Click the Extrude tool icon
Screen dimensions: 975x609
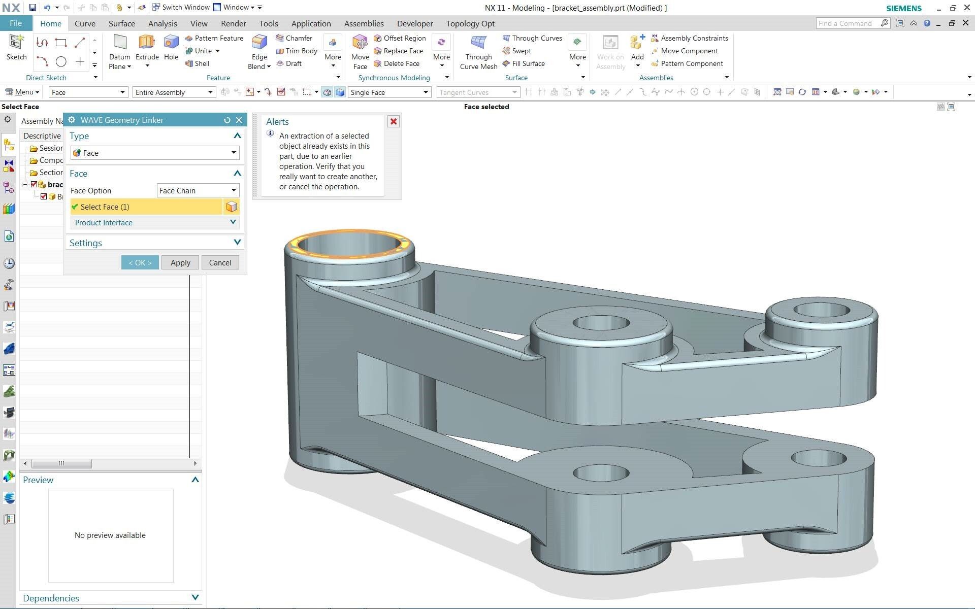coord(147,43)
